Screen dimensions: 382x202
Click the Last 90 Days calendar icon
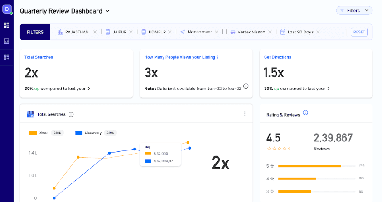coord(283,32)
